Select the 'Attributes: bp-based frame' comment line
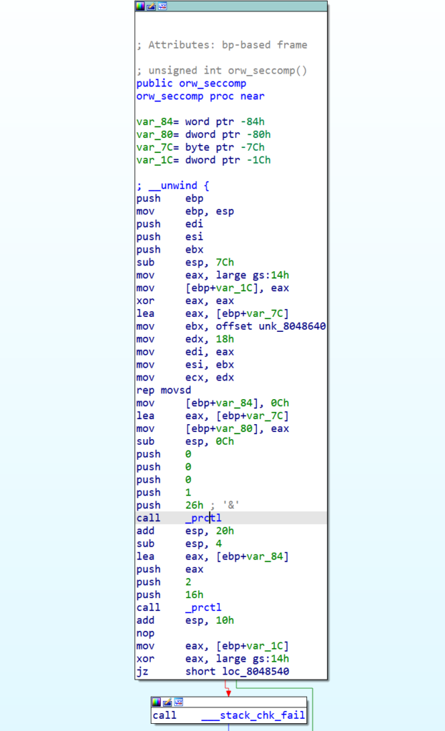This screenshot has width=445, height=731. [222, 45]
